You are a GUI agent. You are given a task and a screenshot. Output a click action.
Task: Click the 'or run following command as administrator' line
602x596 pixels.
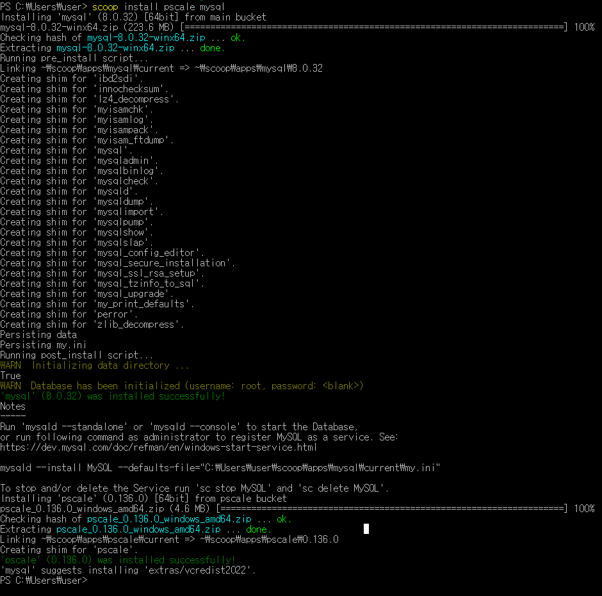199,437
